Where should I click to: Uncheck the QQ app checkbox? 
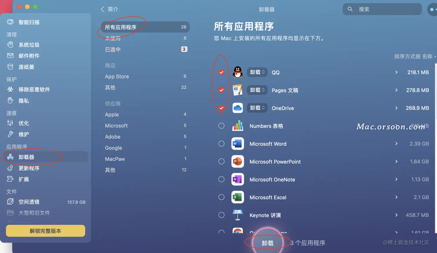(221, 72)
